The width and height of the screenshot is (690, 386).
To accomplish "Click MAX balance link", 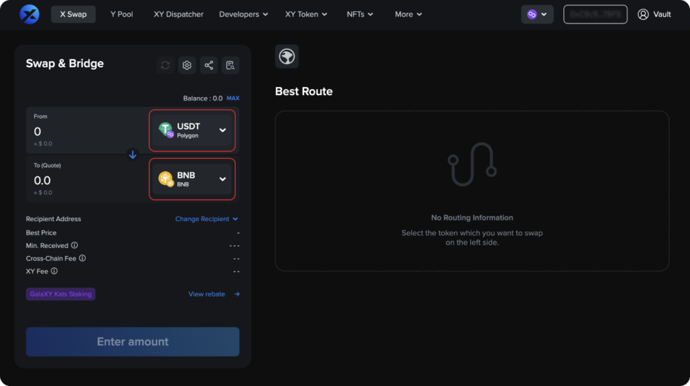I will pyautogui.click(x=232, y=98).
